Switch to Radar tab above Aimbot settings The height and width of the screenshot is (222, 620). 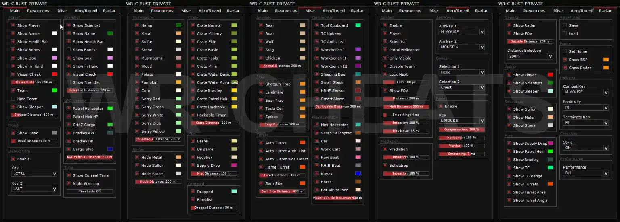click(x=481, y=11)
